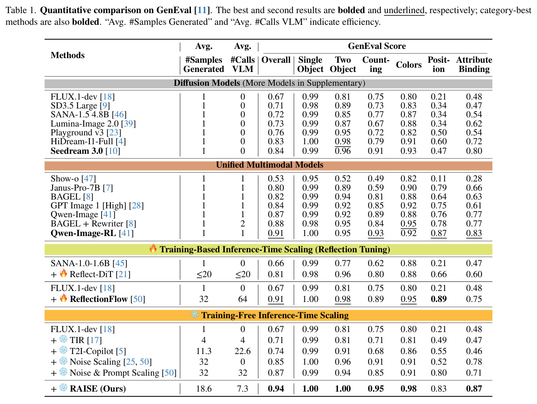This screenshot has height=404, width=537.
Task: Click HiDream-I1-Full two object score 0.98
Action: pyautogui.click(x=343, y=141)
